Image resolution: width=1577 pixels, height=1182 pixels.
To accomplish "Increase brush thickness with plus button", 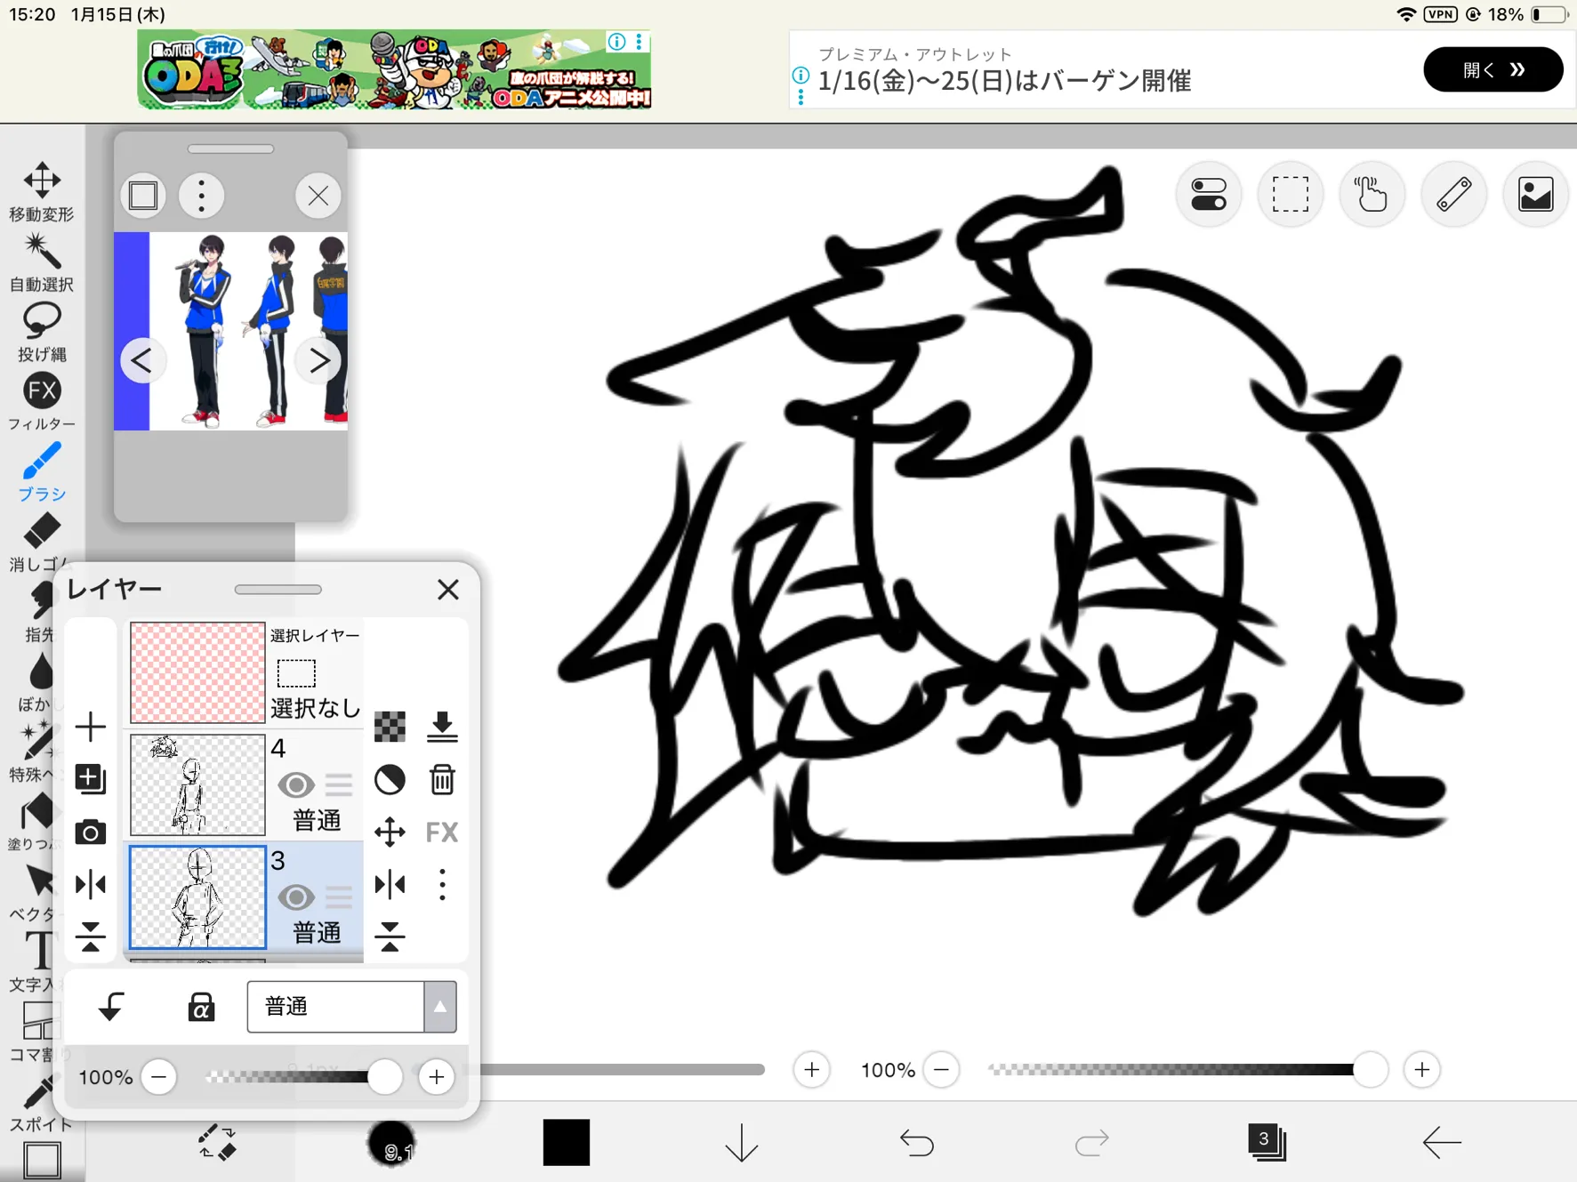I will (812, 1070).
